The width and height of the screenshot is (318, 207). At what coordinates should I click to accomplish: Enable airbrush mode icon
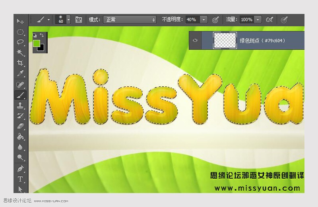[270, 20]
